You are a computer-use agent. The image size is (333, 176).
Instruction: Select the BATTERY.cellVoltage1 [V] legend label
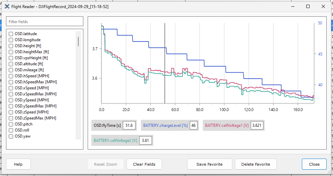227,125
